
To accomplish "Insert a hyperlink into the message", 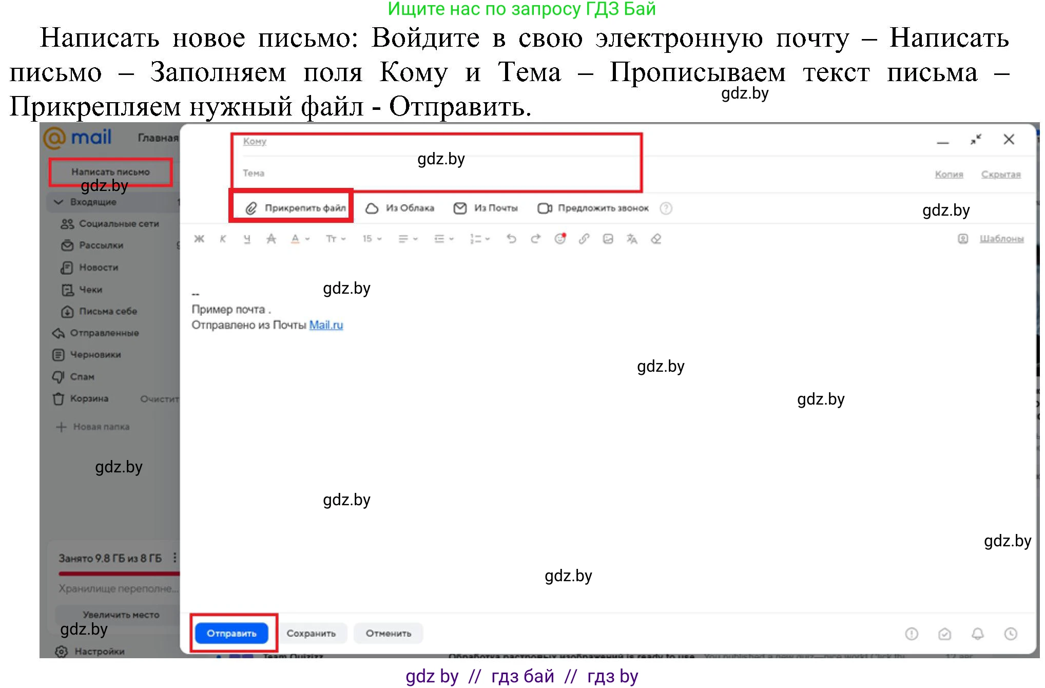I will pyautogui.click(x=584, y=239).
